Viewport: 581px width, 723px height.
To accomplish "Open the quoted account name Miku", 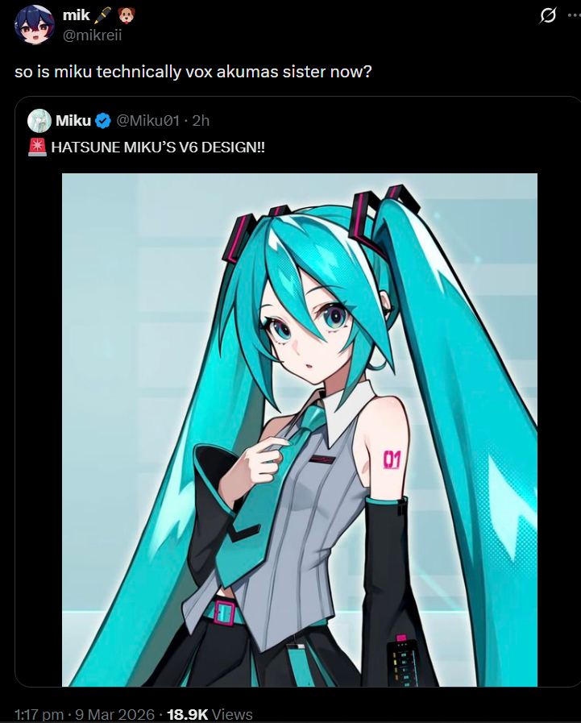I will 73,121.
